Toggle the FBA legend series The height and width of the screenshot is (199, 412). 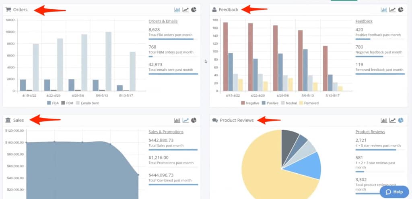click(x=53, y=103)
